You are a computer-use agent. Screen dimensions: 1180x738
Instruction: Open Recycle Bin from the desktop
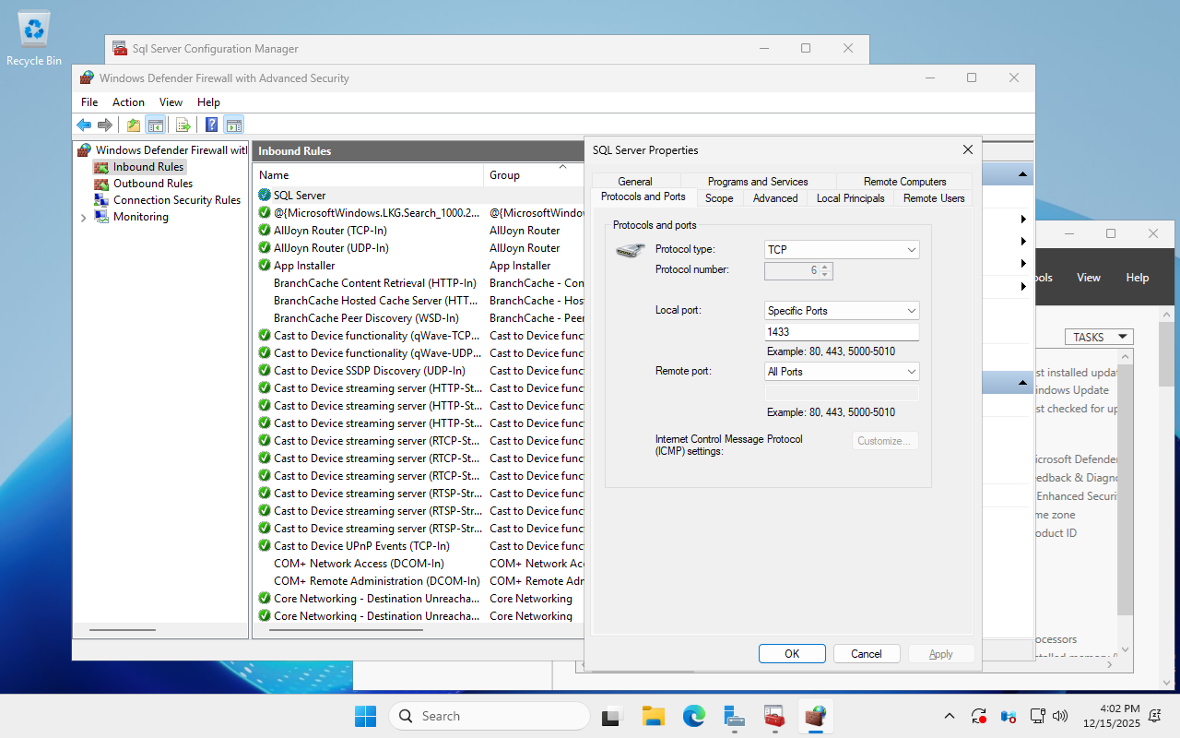coord(33,28)
